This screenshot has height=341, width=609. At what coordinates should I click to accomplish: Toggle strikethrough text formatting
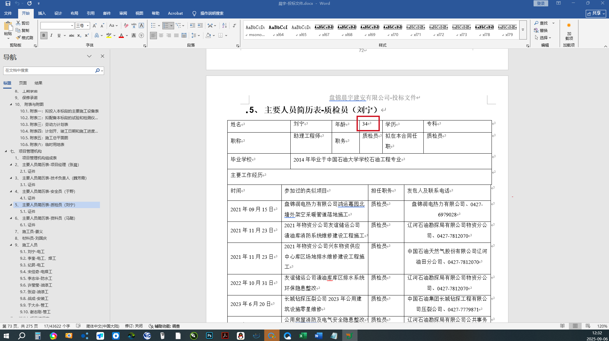(72, 35)
